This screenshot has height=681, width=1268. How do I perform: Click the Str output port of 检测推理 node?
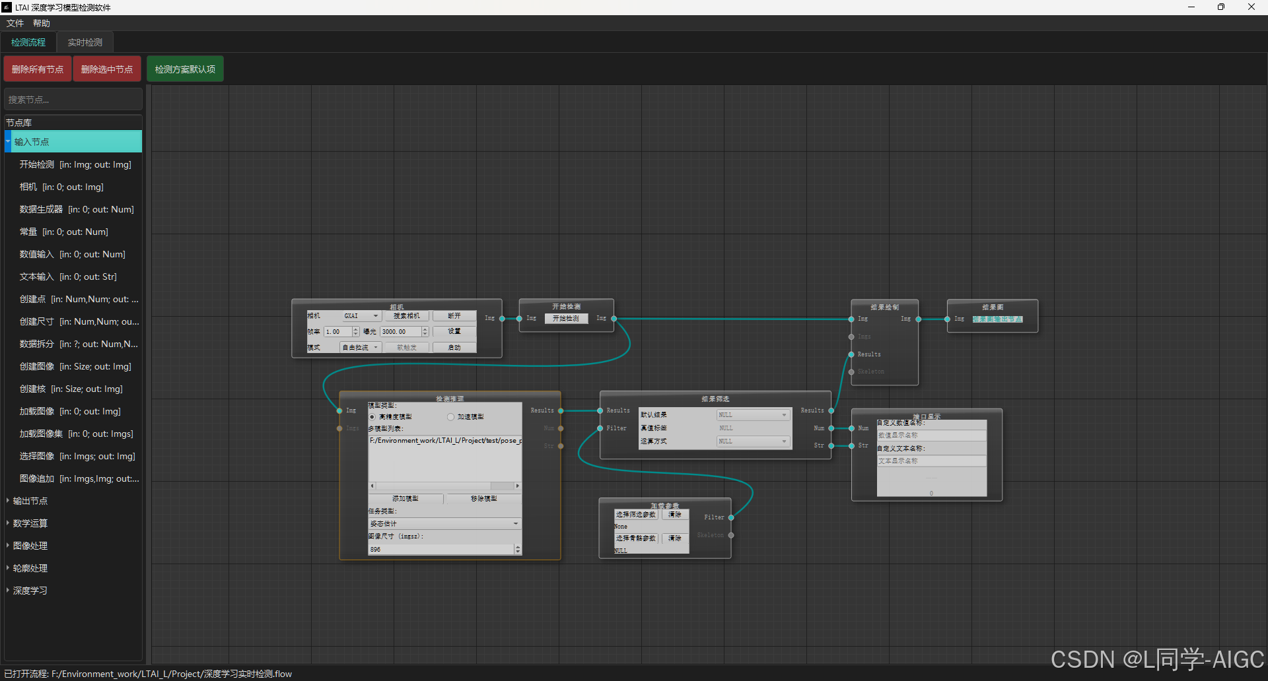pos(561,446)
